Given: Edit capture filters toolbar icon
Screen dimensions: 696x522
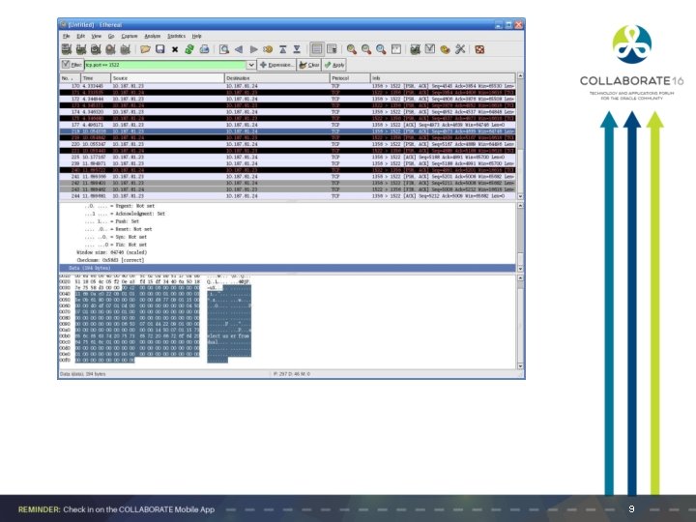Looking at the screenshot, I should 415,49.
